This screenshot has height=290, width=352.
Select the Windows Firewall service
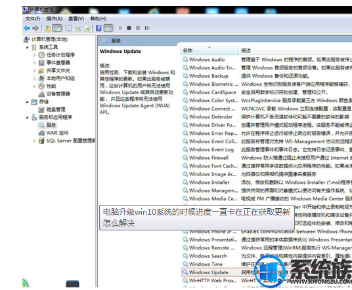[209, 158]
